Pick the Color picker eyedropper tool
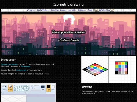 pos(3,90)
